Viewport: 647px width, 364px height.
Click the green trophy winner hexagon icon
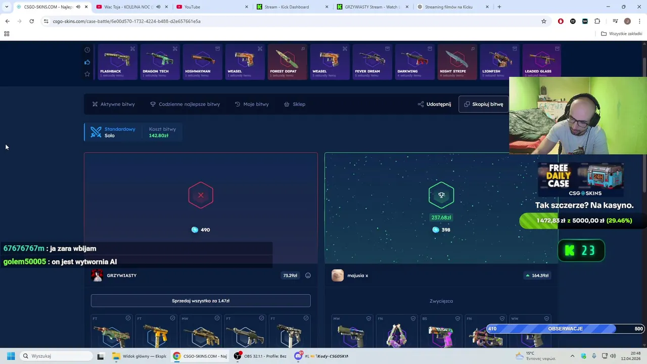tap(441, 195)
